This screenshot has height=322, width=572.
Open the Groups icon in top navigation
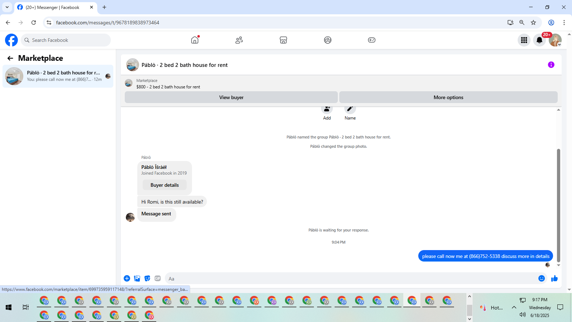(328, 40)
